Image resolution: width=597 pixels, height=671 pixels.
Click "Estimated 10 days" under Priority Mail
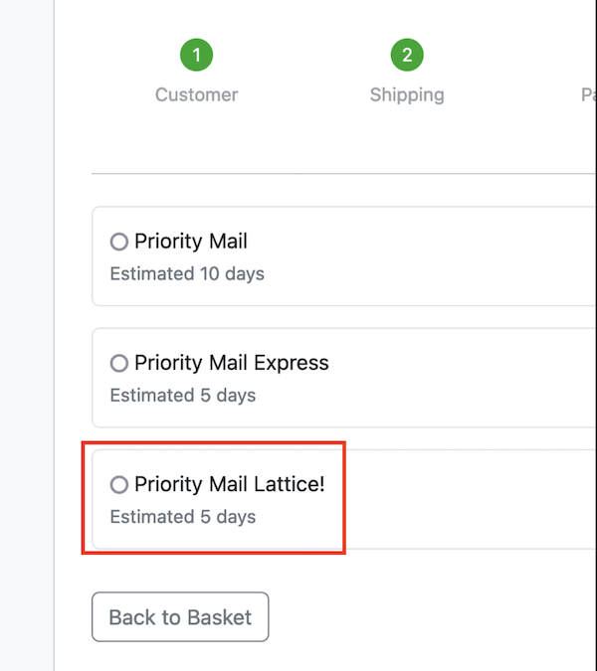187,274
